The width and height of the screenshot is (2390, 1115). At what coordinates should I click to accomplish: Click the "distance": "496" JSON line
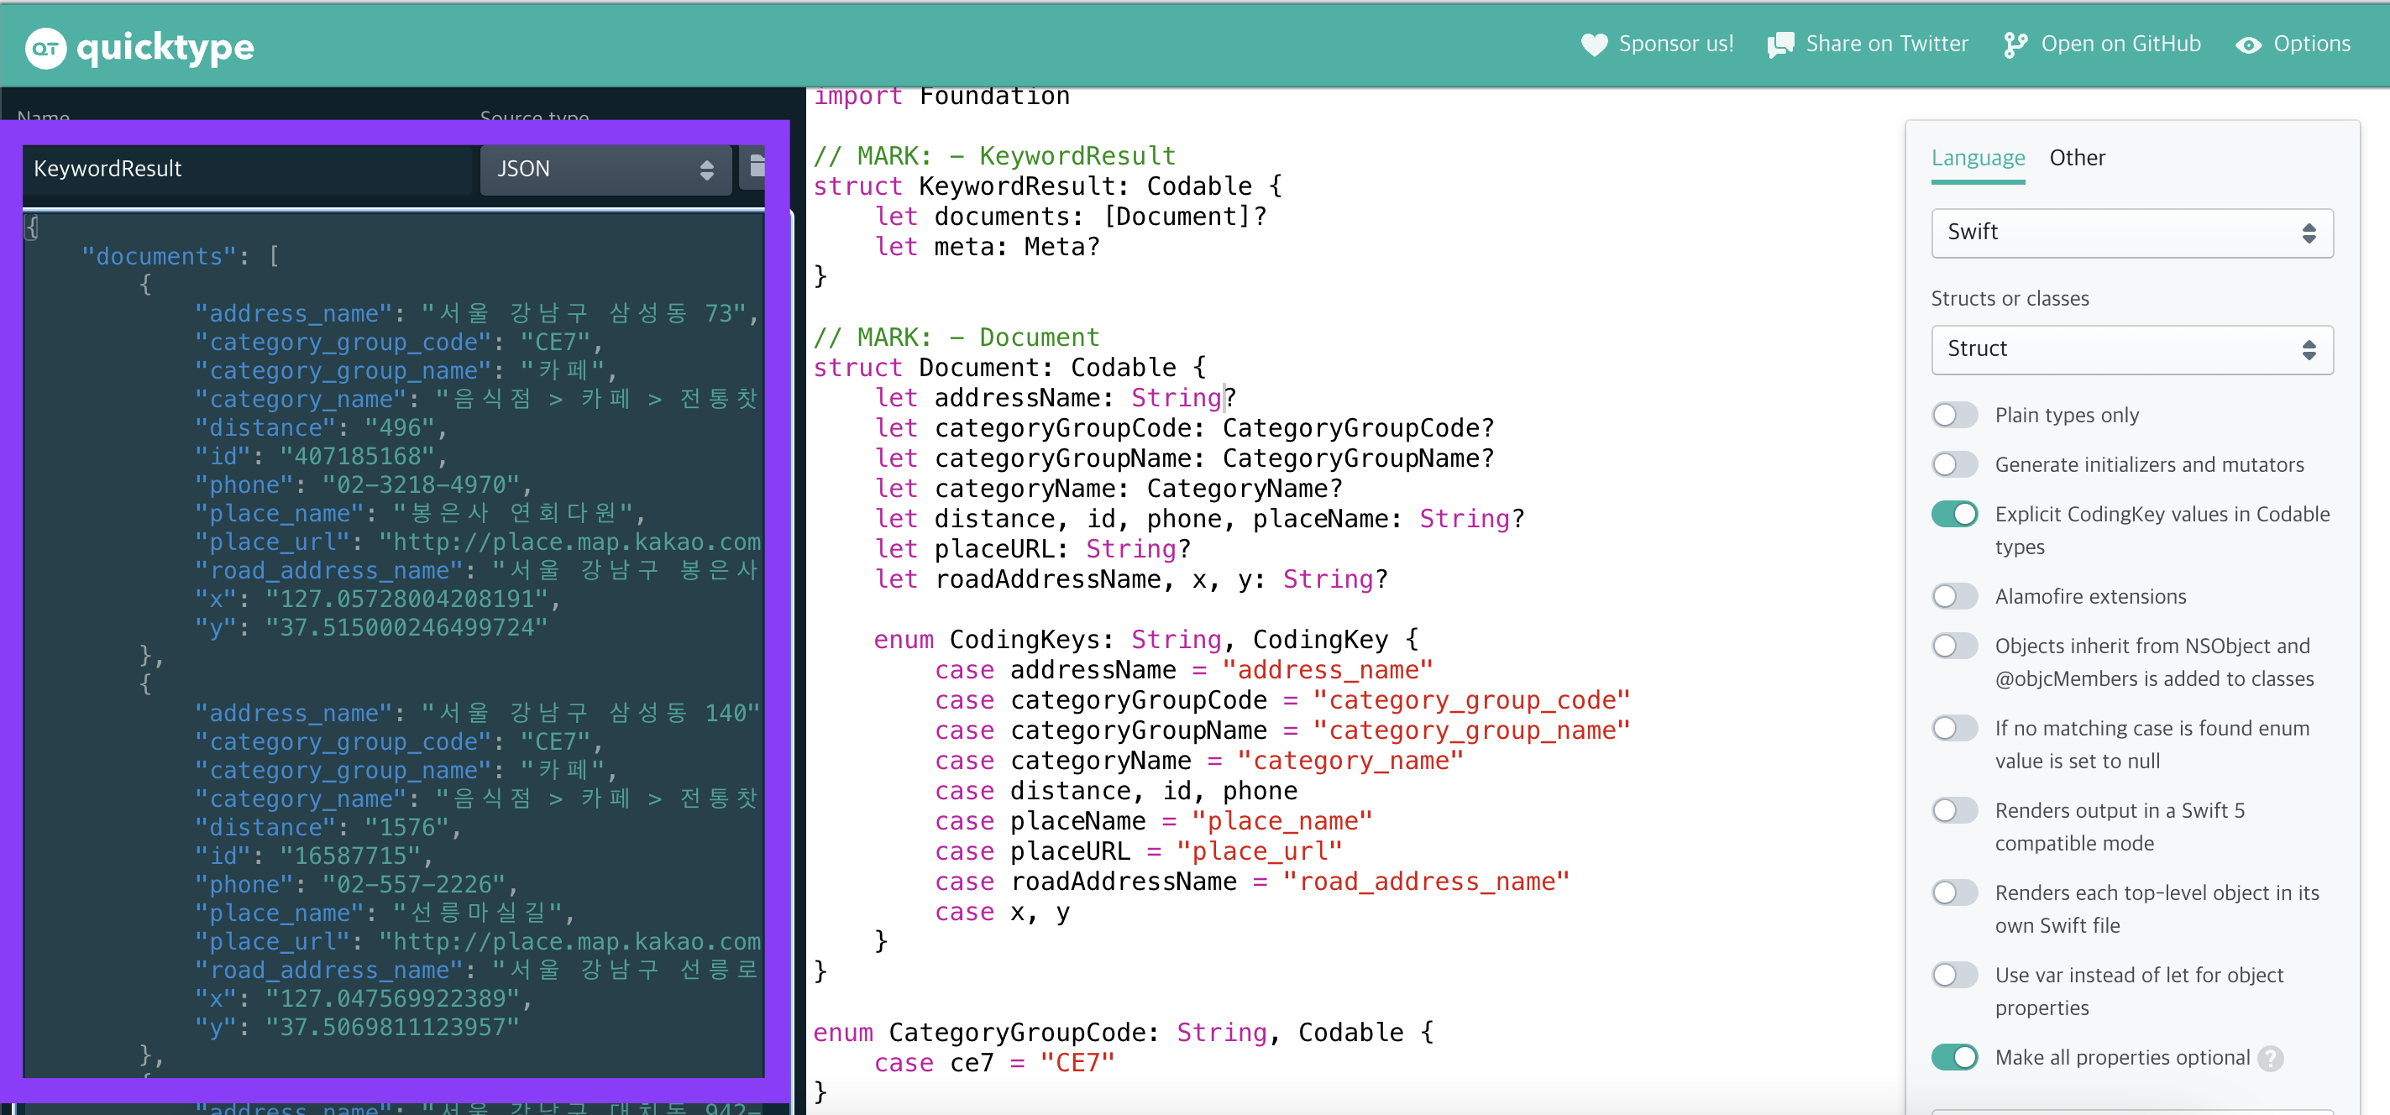point(321,427)
